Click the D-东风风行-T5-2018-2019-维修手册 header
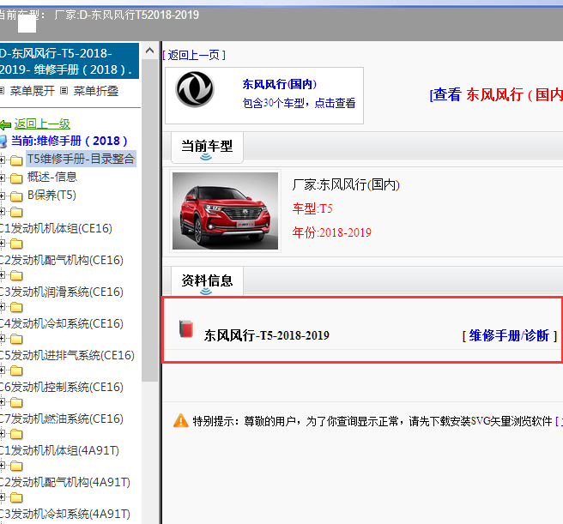 pyautogui.click(x=69, y=61)
